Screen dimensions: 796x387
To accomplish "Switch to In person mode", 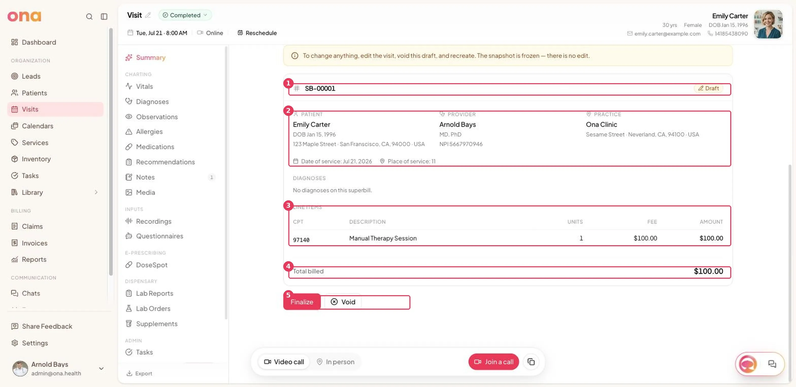I will (336, 362).
